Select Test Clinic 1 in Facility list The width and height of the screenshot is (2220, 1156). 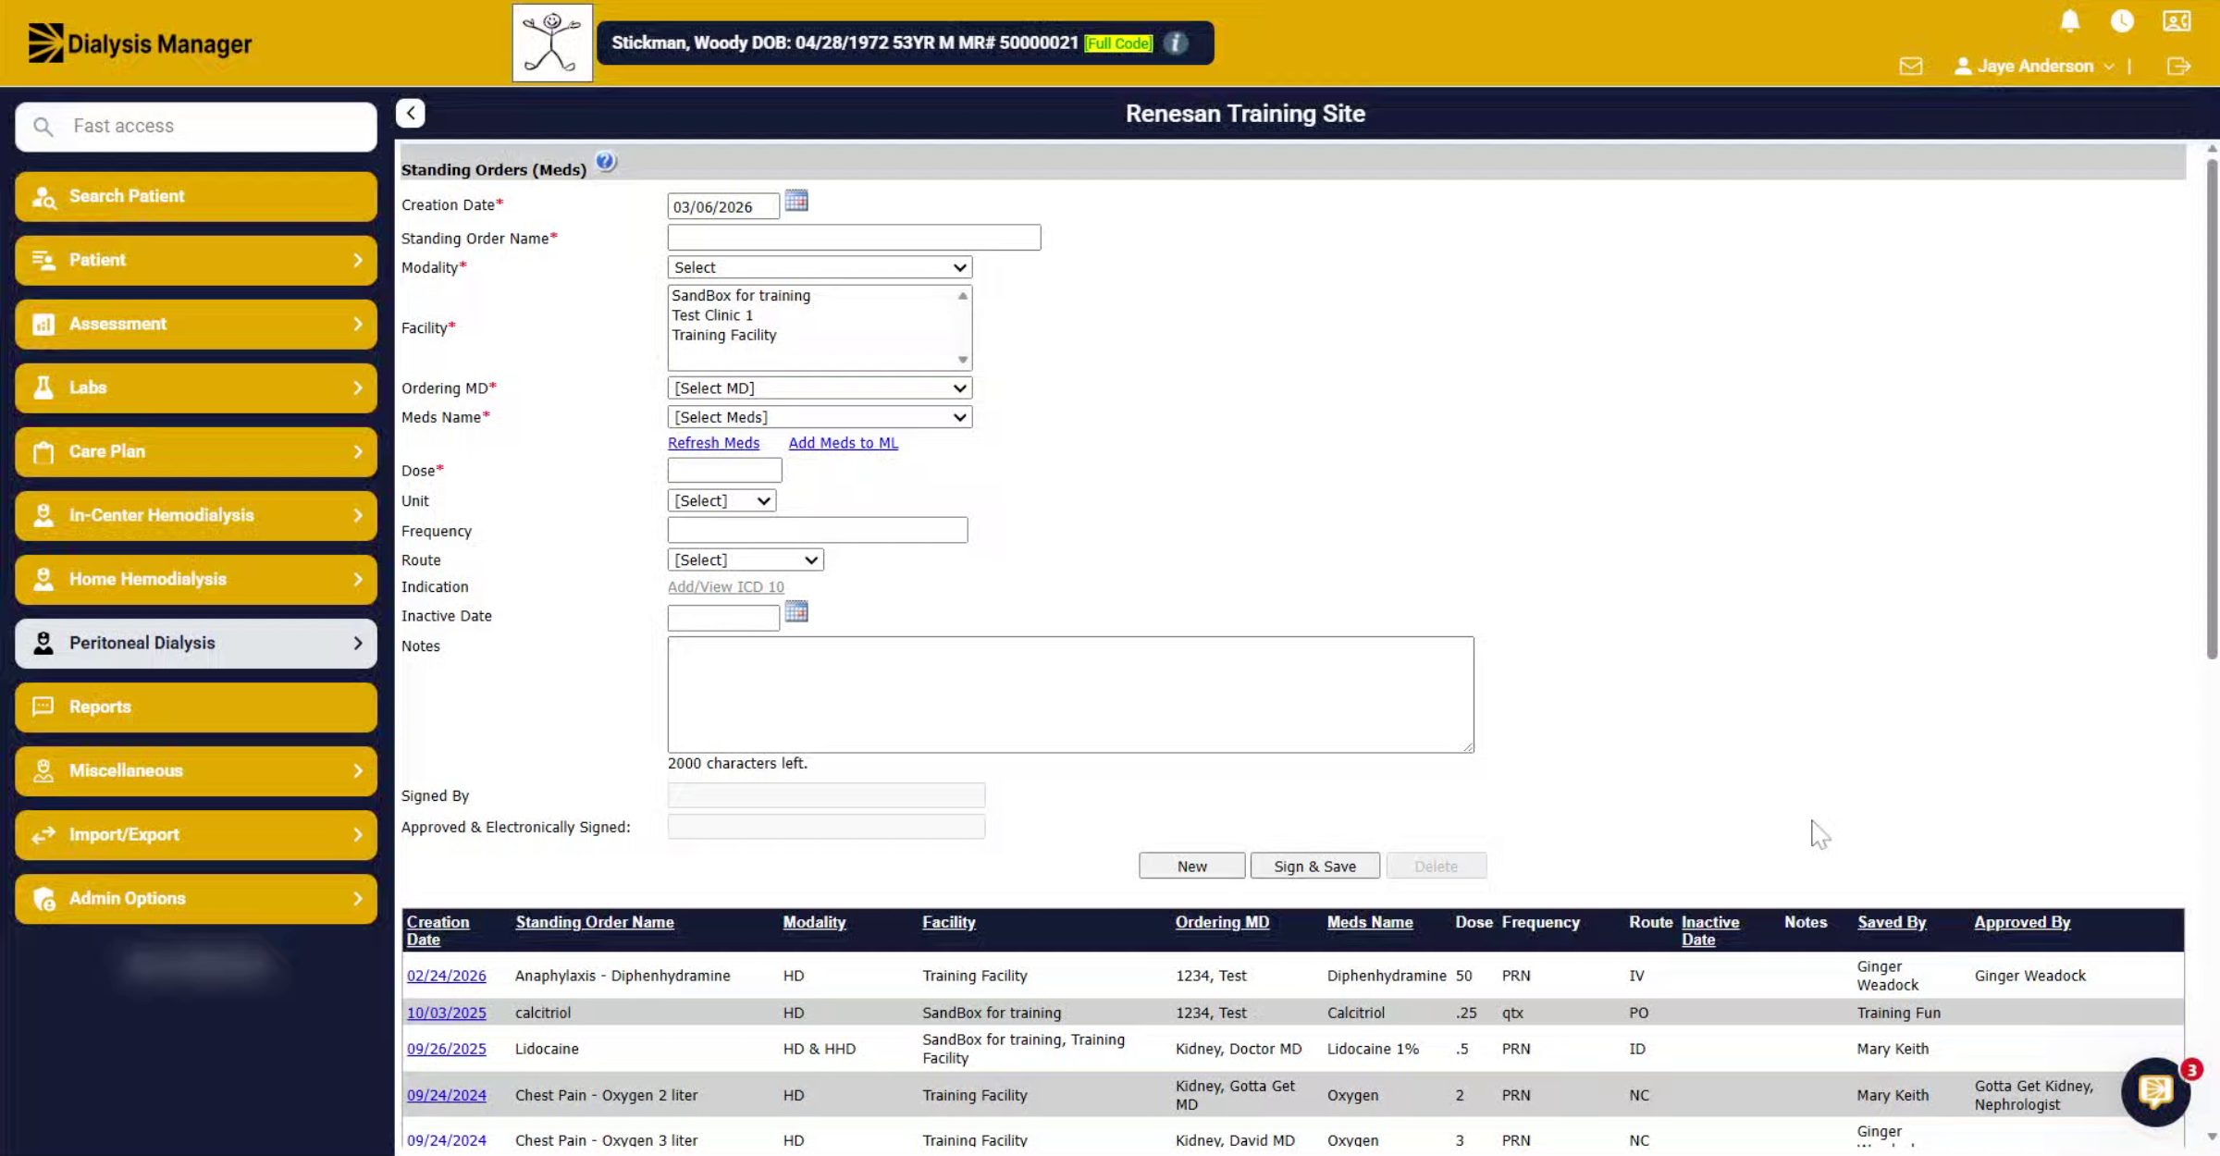coord(712,315)
